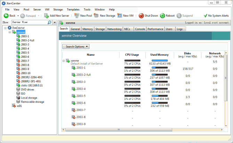Switch to the Console tab
Viewport: 233px width, 143px height.
(140, 29)
